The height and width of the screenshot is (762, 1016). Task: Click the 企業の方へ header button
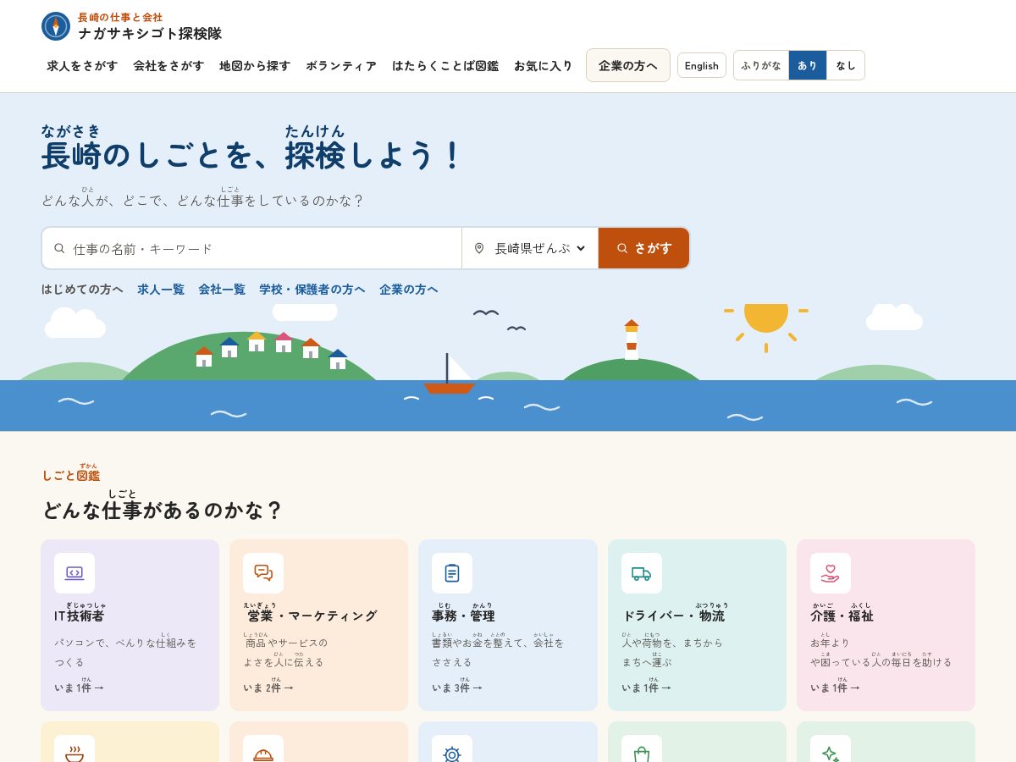click(x=628, y=65)
